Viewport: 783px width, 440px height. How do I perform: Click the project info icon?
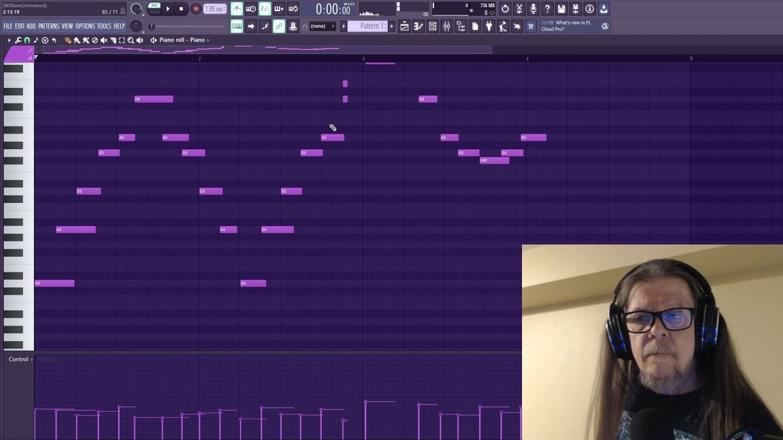[x=590, y=9]
